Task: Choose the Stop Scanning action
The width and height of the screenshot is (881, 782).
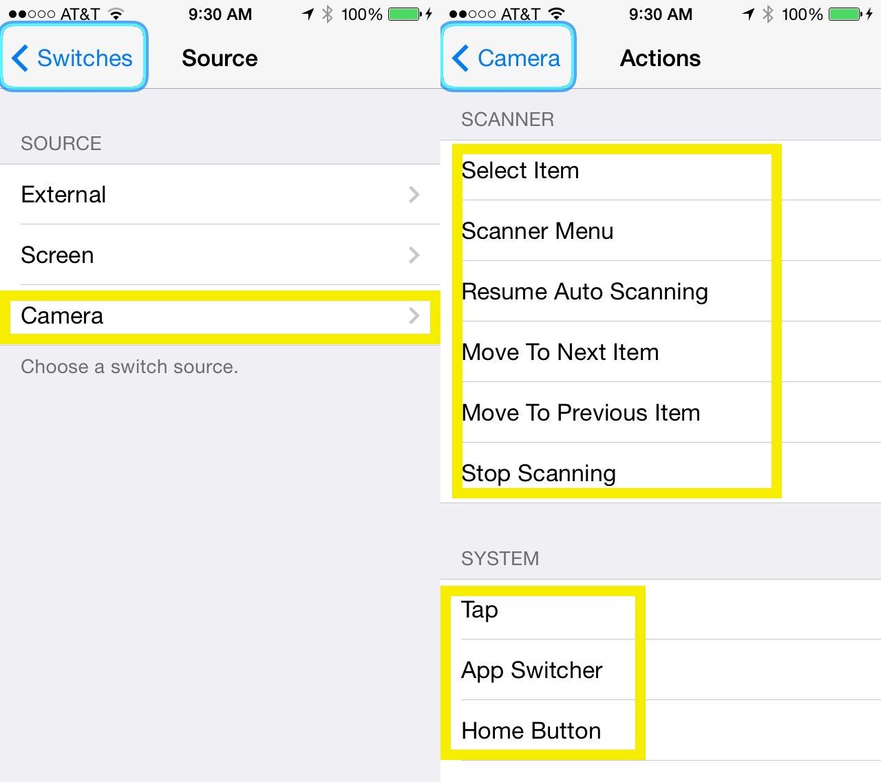Action: [538, 474]
